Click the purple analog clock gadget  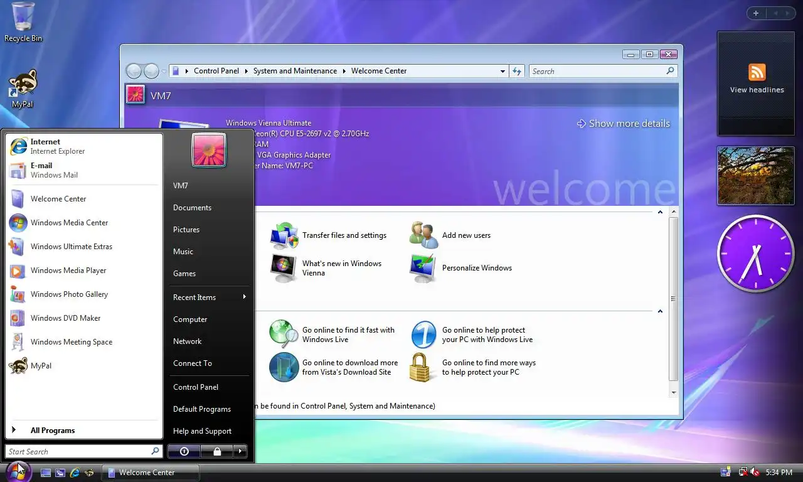(755, 254)
